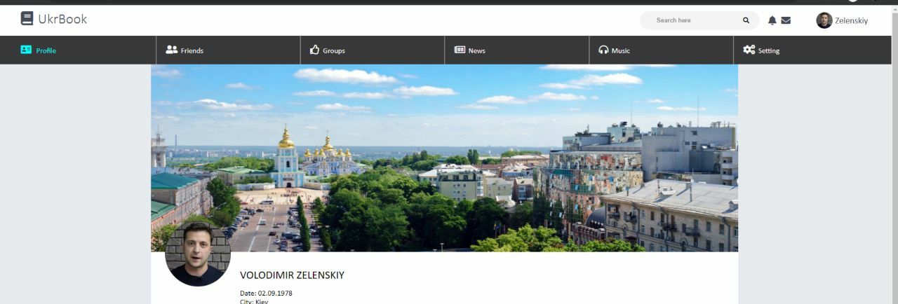Click the small header user avatar
This screenshot has height=304, width=898.
[x=824, y=20]
